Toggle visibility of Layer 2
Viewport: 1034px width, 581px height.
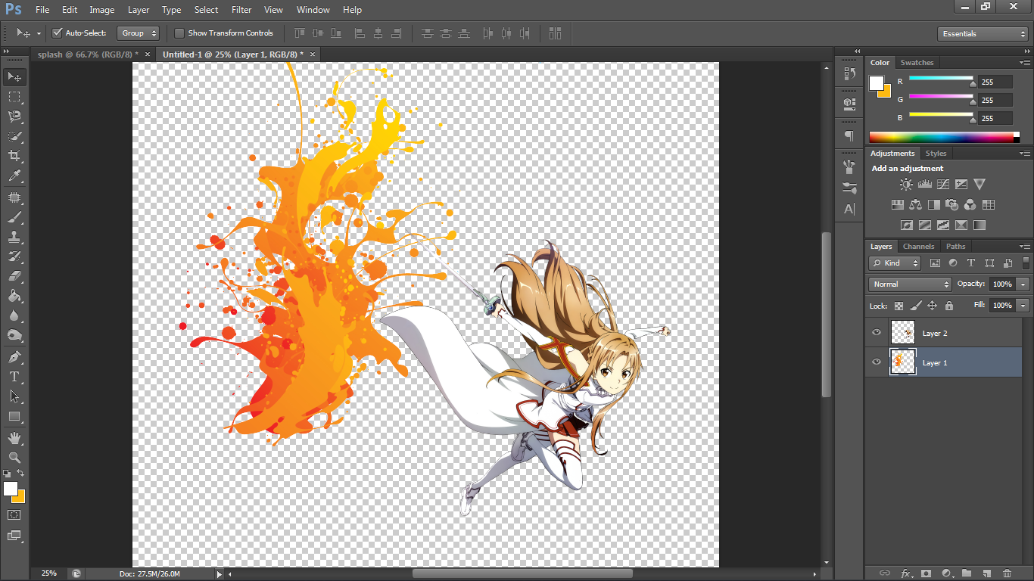[876, 332]
